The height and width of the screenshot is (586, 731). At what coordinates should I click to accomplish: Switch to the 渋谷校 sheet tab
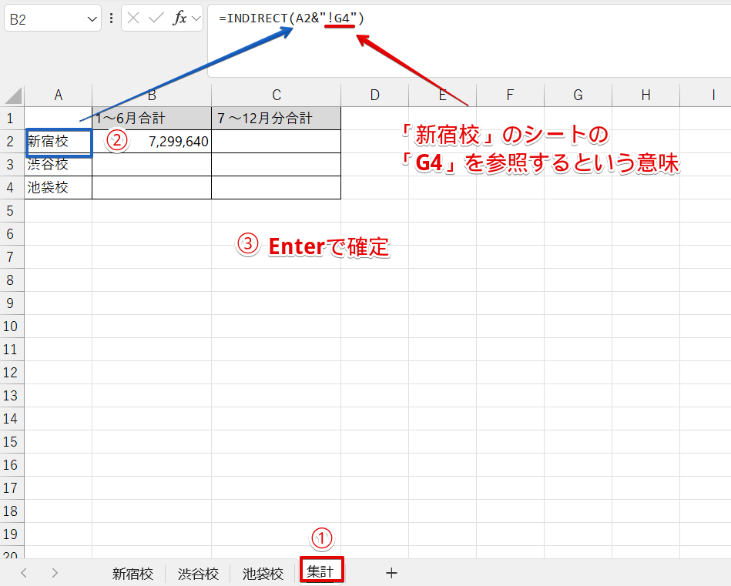tap(198, 574)
